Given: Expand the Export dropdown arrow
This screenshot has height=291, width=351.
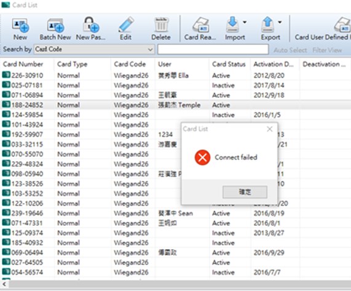Looking at the screenshot, I should click(x=280, y=22).
